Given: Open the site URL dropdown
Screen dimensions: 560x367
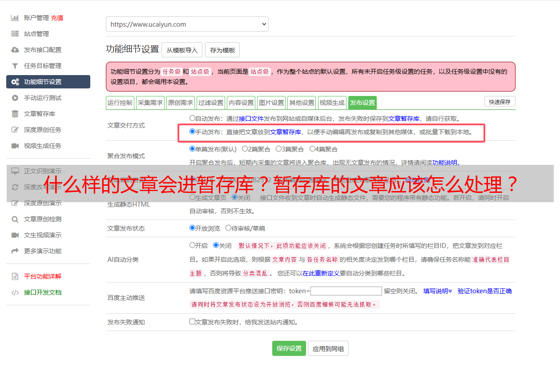Looking at the screenshot, I should click(187, 24).
